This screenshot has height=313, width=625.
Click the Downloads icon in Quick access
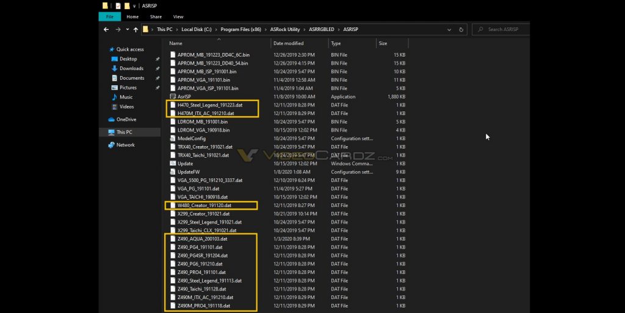114,68
